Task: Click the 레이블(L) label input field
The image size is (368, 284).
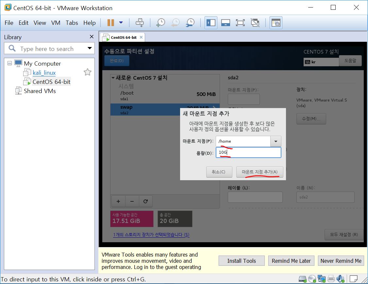Action: coord(255,197)
